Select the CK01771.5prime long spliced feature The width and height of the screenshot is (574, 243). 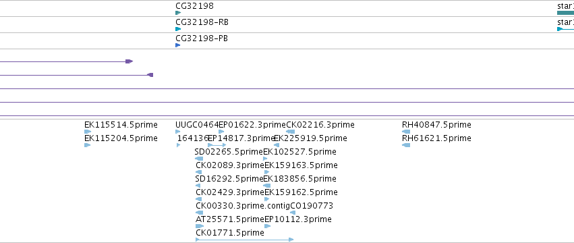pyautogui.click(x=245, y=240)
